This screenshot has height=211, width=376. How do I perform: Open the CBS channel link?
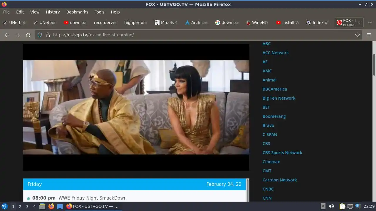pos(266,144)
